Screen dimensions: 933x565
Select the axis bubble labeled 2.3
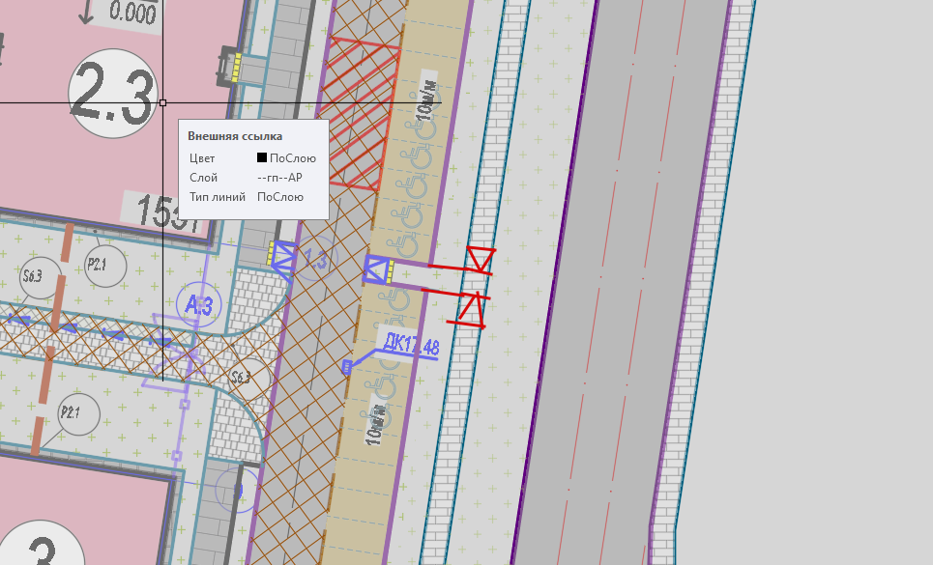113,94
